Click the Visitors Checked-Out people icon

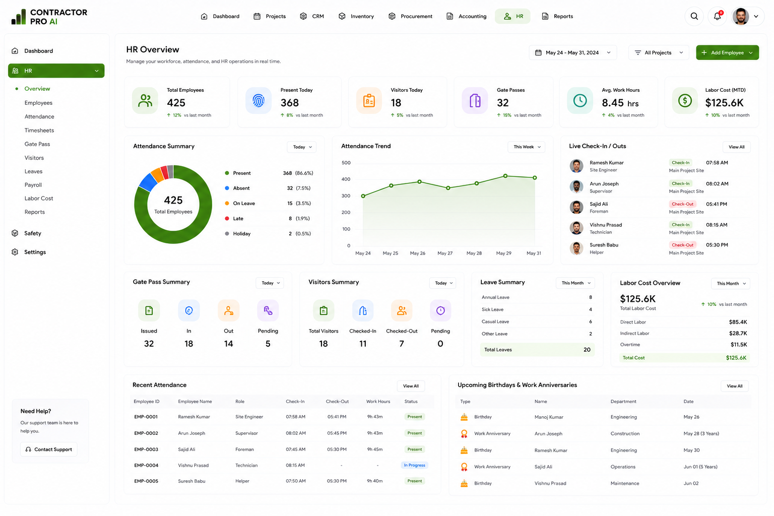402,310
